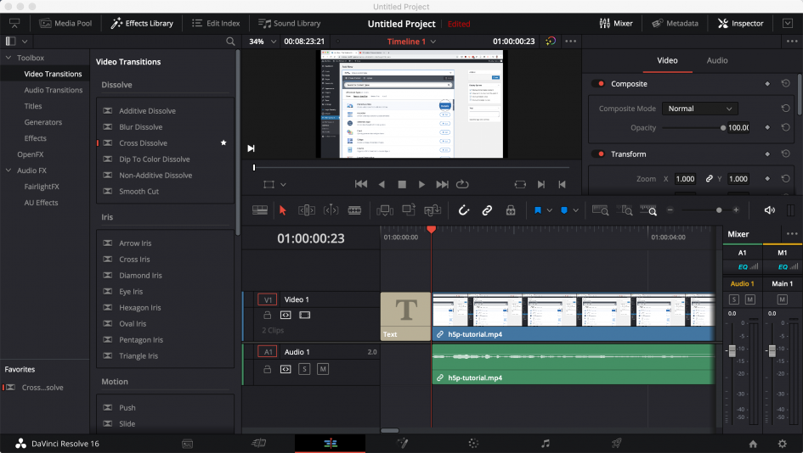803x453 pixels.
Task: Click the detail zoom icon
Action: pos(625,210)
